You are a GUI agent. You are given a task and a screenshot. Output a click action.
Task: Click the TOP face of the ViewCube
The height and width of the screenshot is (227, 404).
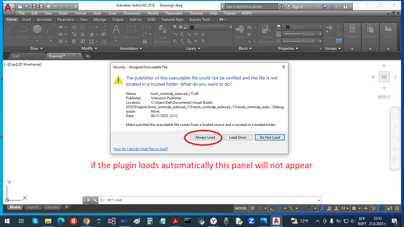tap(384, 77)
